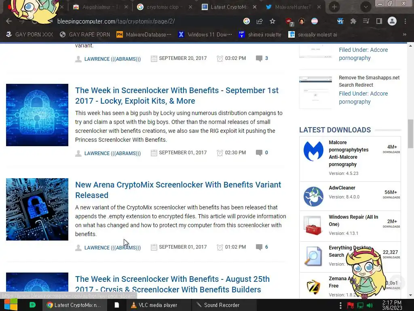
Task: Switch to the MalwareHunterT Twitter tab
Action: pyautogui.click(x=293, y=7)
